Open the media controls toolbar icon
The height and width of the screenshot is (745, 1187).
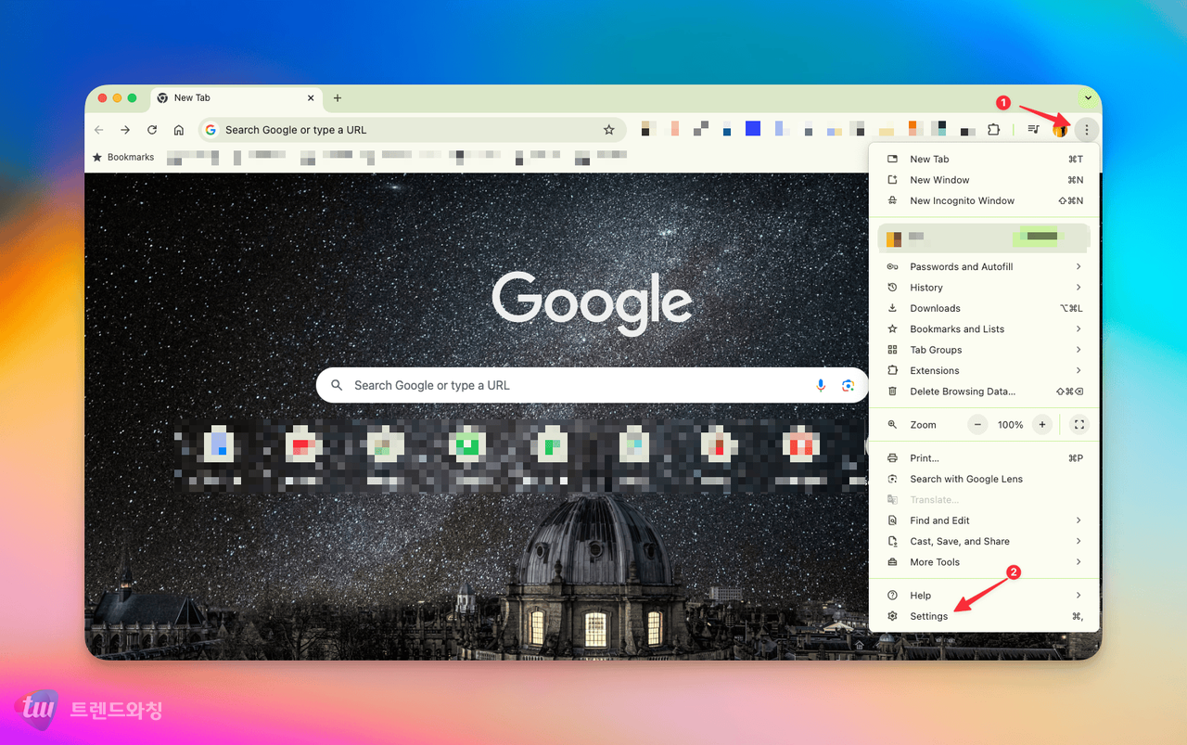pos(1033,130)
